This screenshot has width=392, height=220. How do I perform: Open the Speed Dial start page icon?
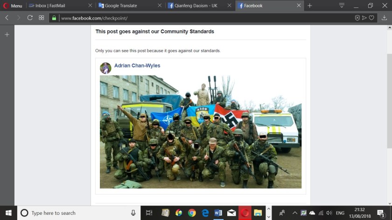(42, 18)
